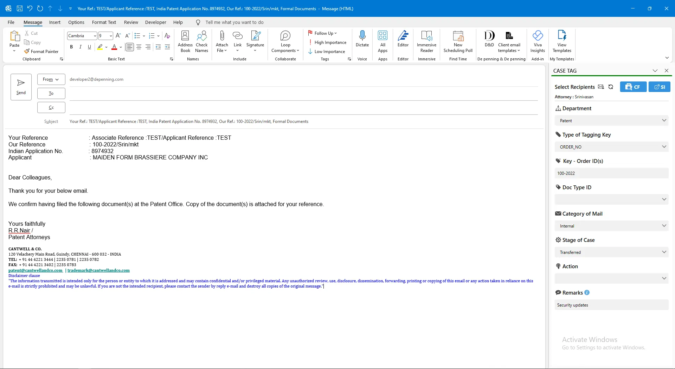Click the Remarks text field
Screen dimensions: 675x369
tap(611, 305)
